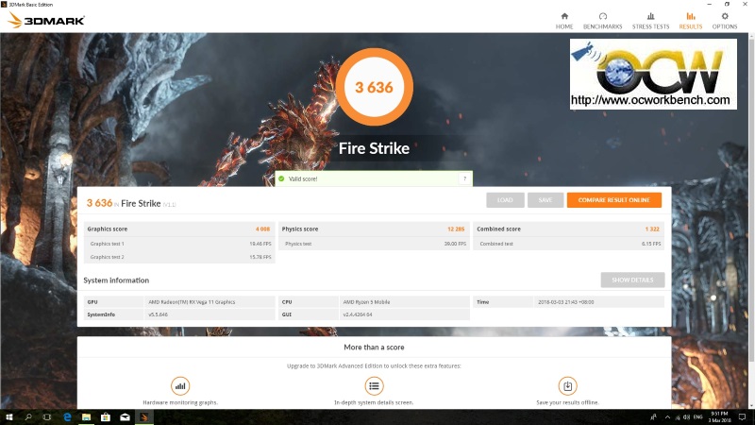Go to the Benchmarks section
755x425 pixels.
coord(602,21)
